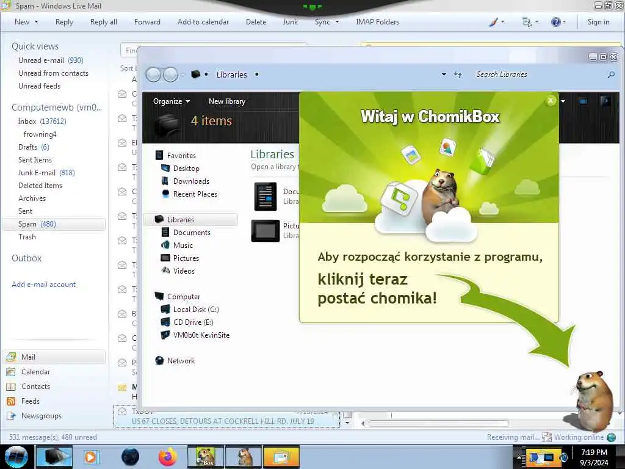Image resolution: width=625 pixels, height=469 pixels.
Task: Select Local Disk (C:) in navigation pane
Action: (x=190, y=310)
